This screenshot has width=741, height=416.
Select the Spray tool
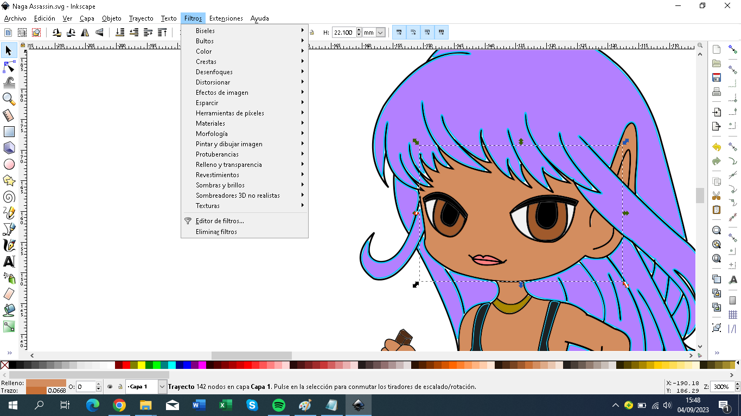(9, 278)
